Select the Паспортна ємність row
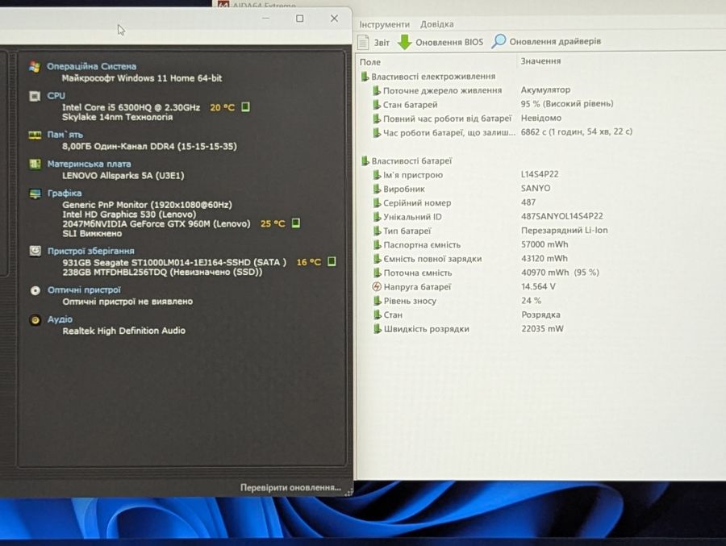Viewport: 726px width, 546px height. click(x=470, y=244)
